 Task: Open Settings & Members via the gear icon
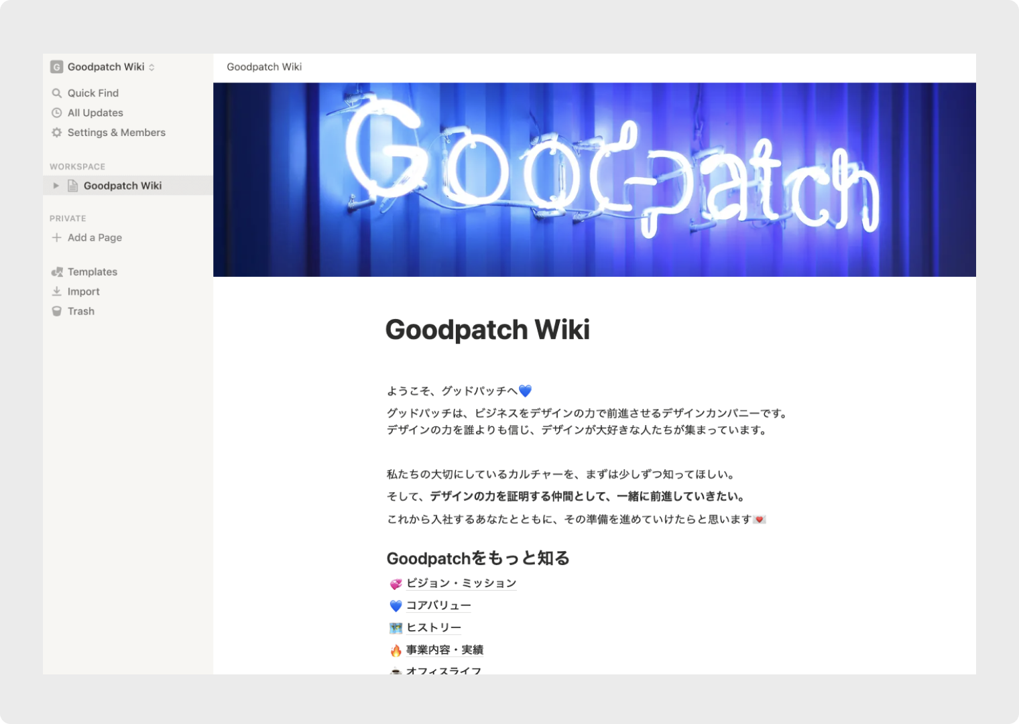[x=57, y=132]
